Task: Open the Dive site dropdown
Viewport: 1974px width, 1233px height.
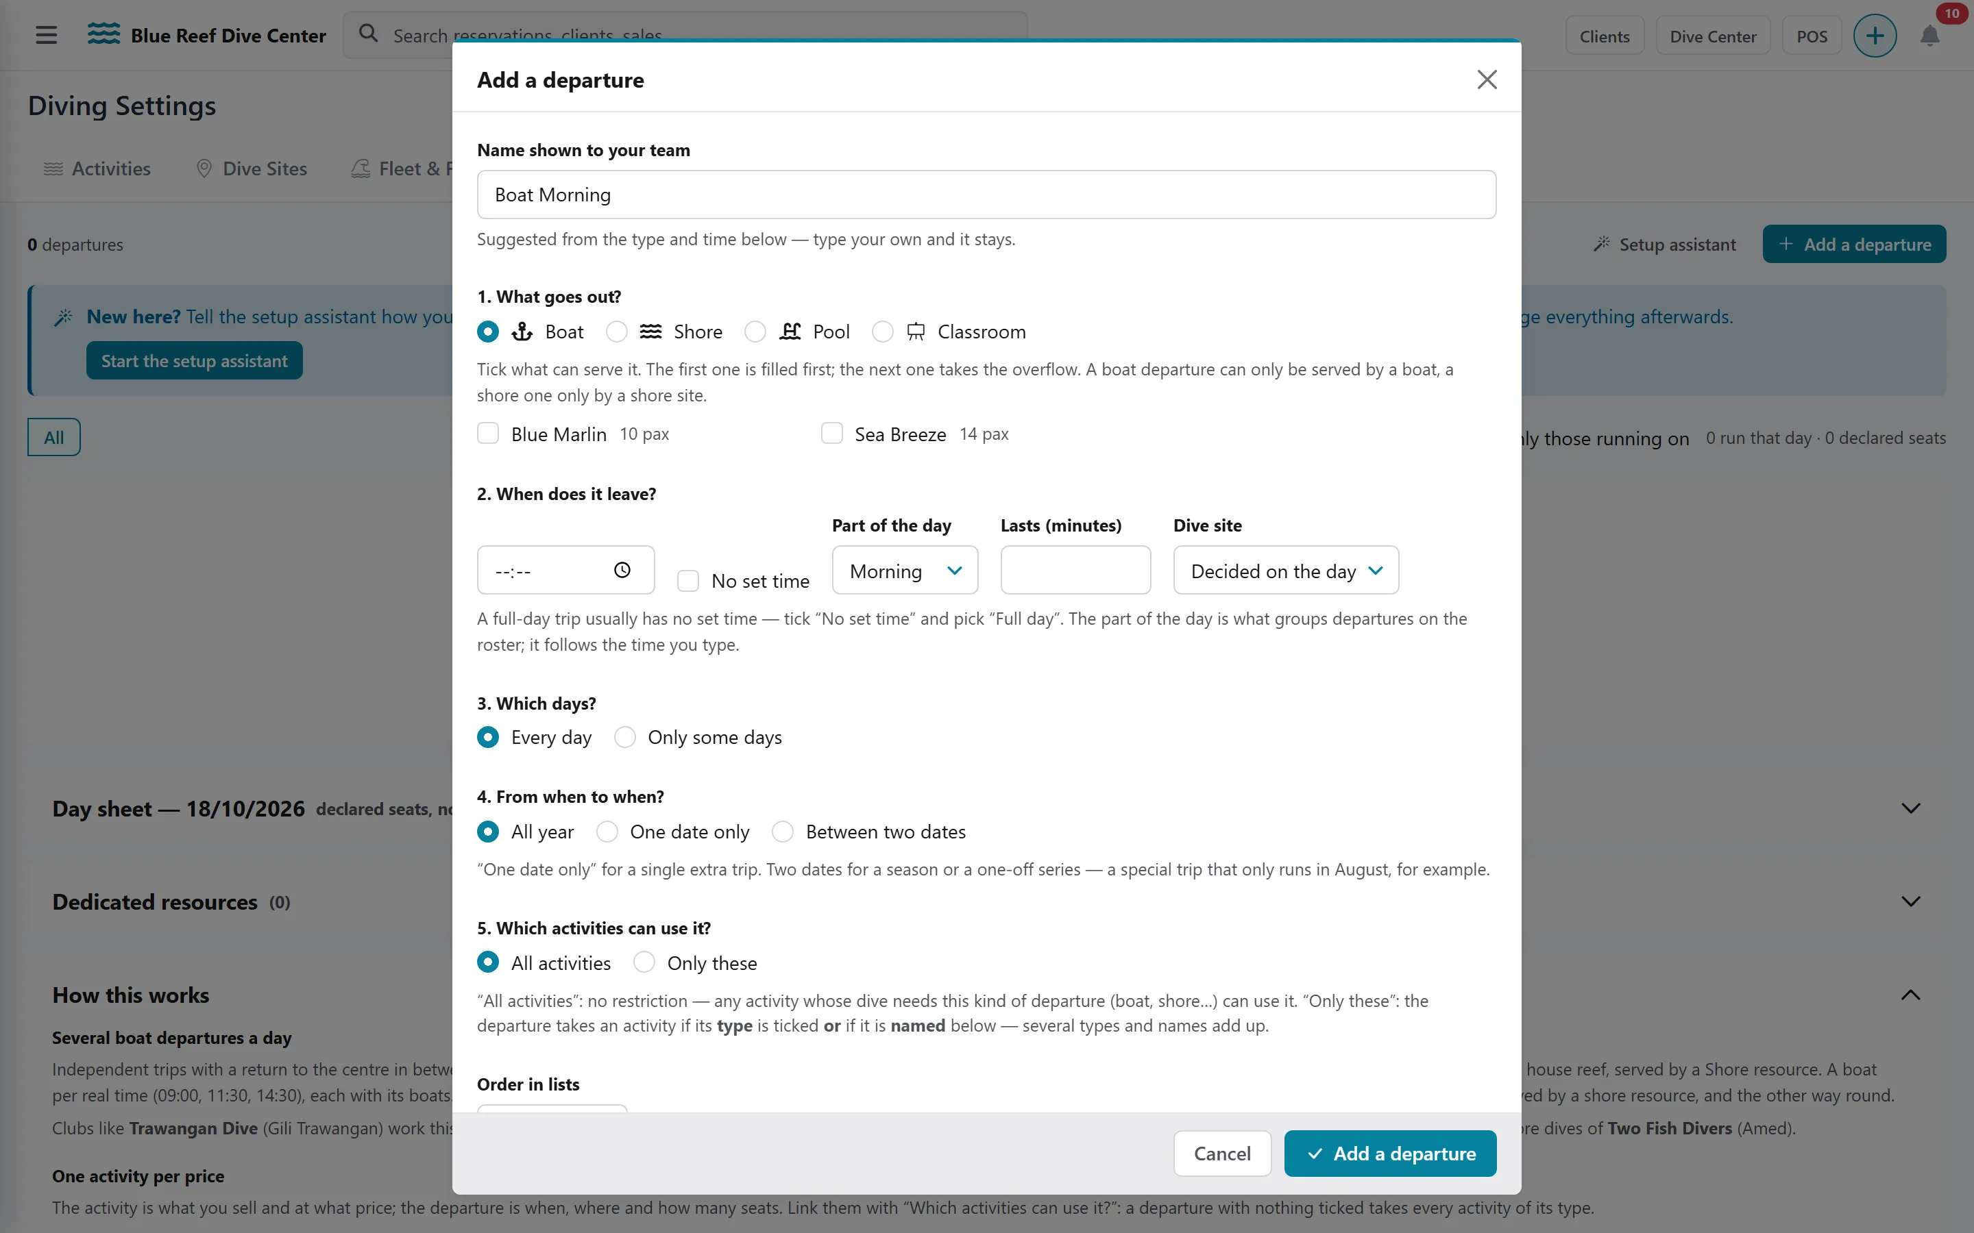Action: coord(1286,570)
